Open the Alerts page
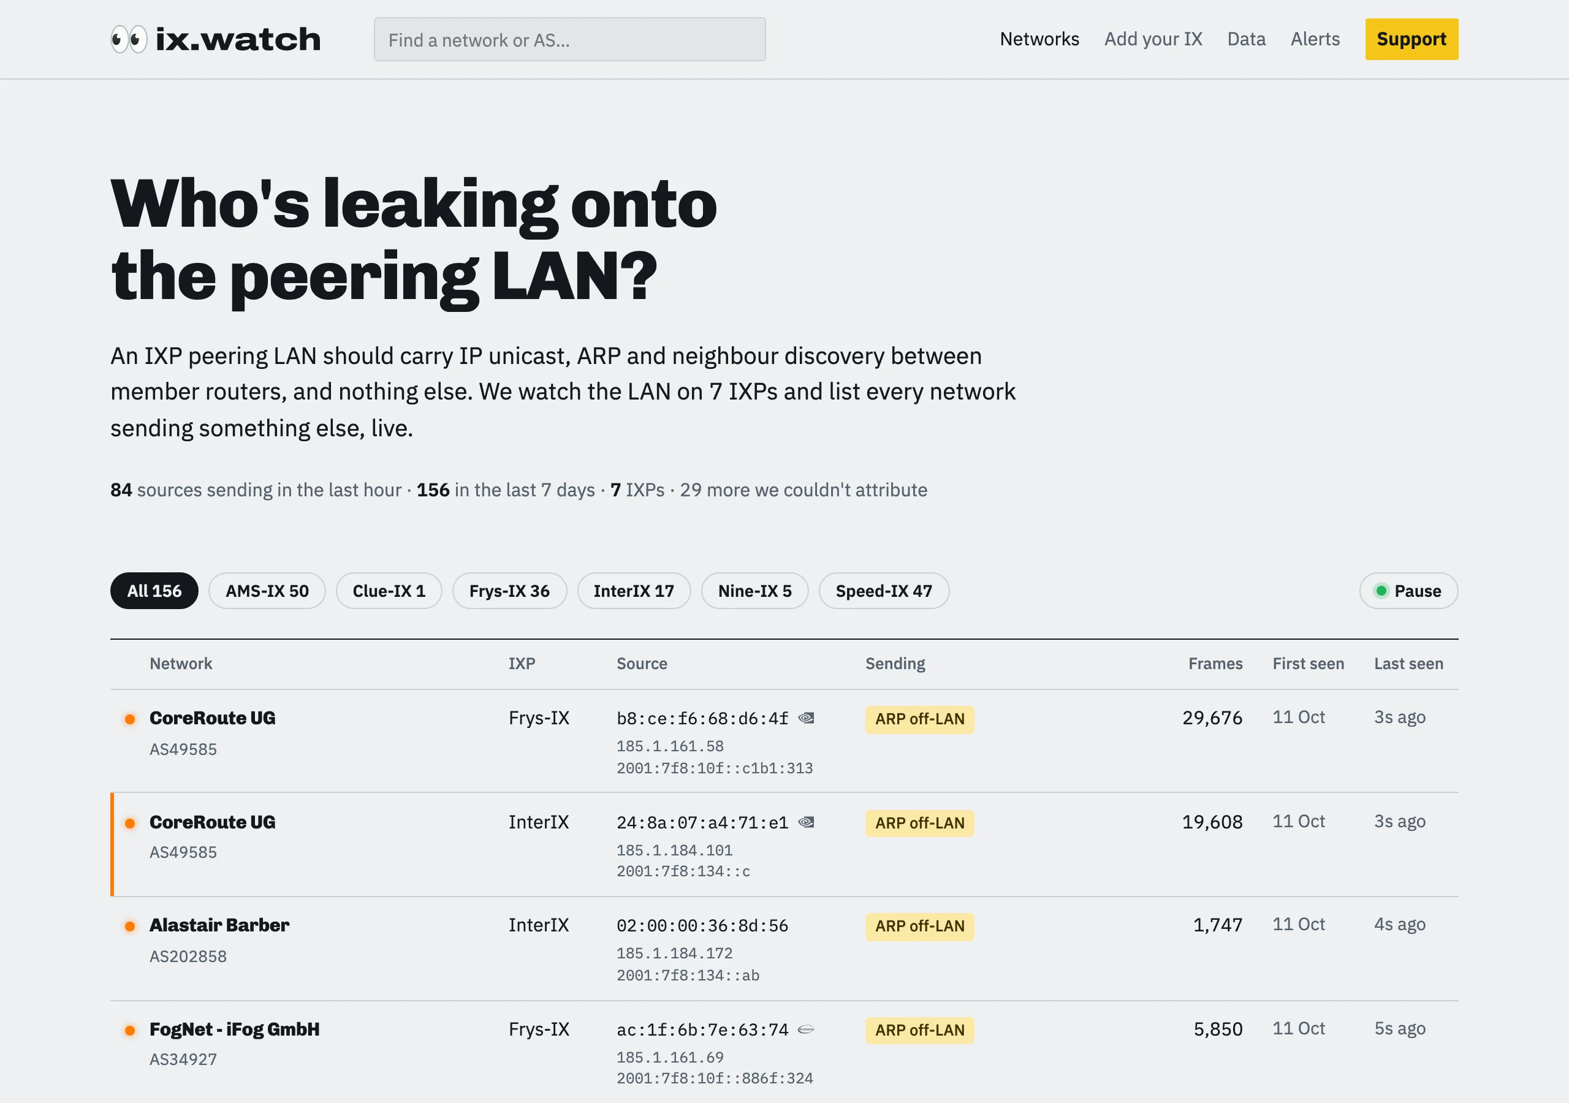The height and width of the screenshot is (1103, 1569). point(1315,39)
